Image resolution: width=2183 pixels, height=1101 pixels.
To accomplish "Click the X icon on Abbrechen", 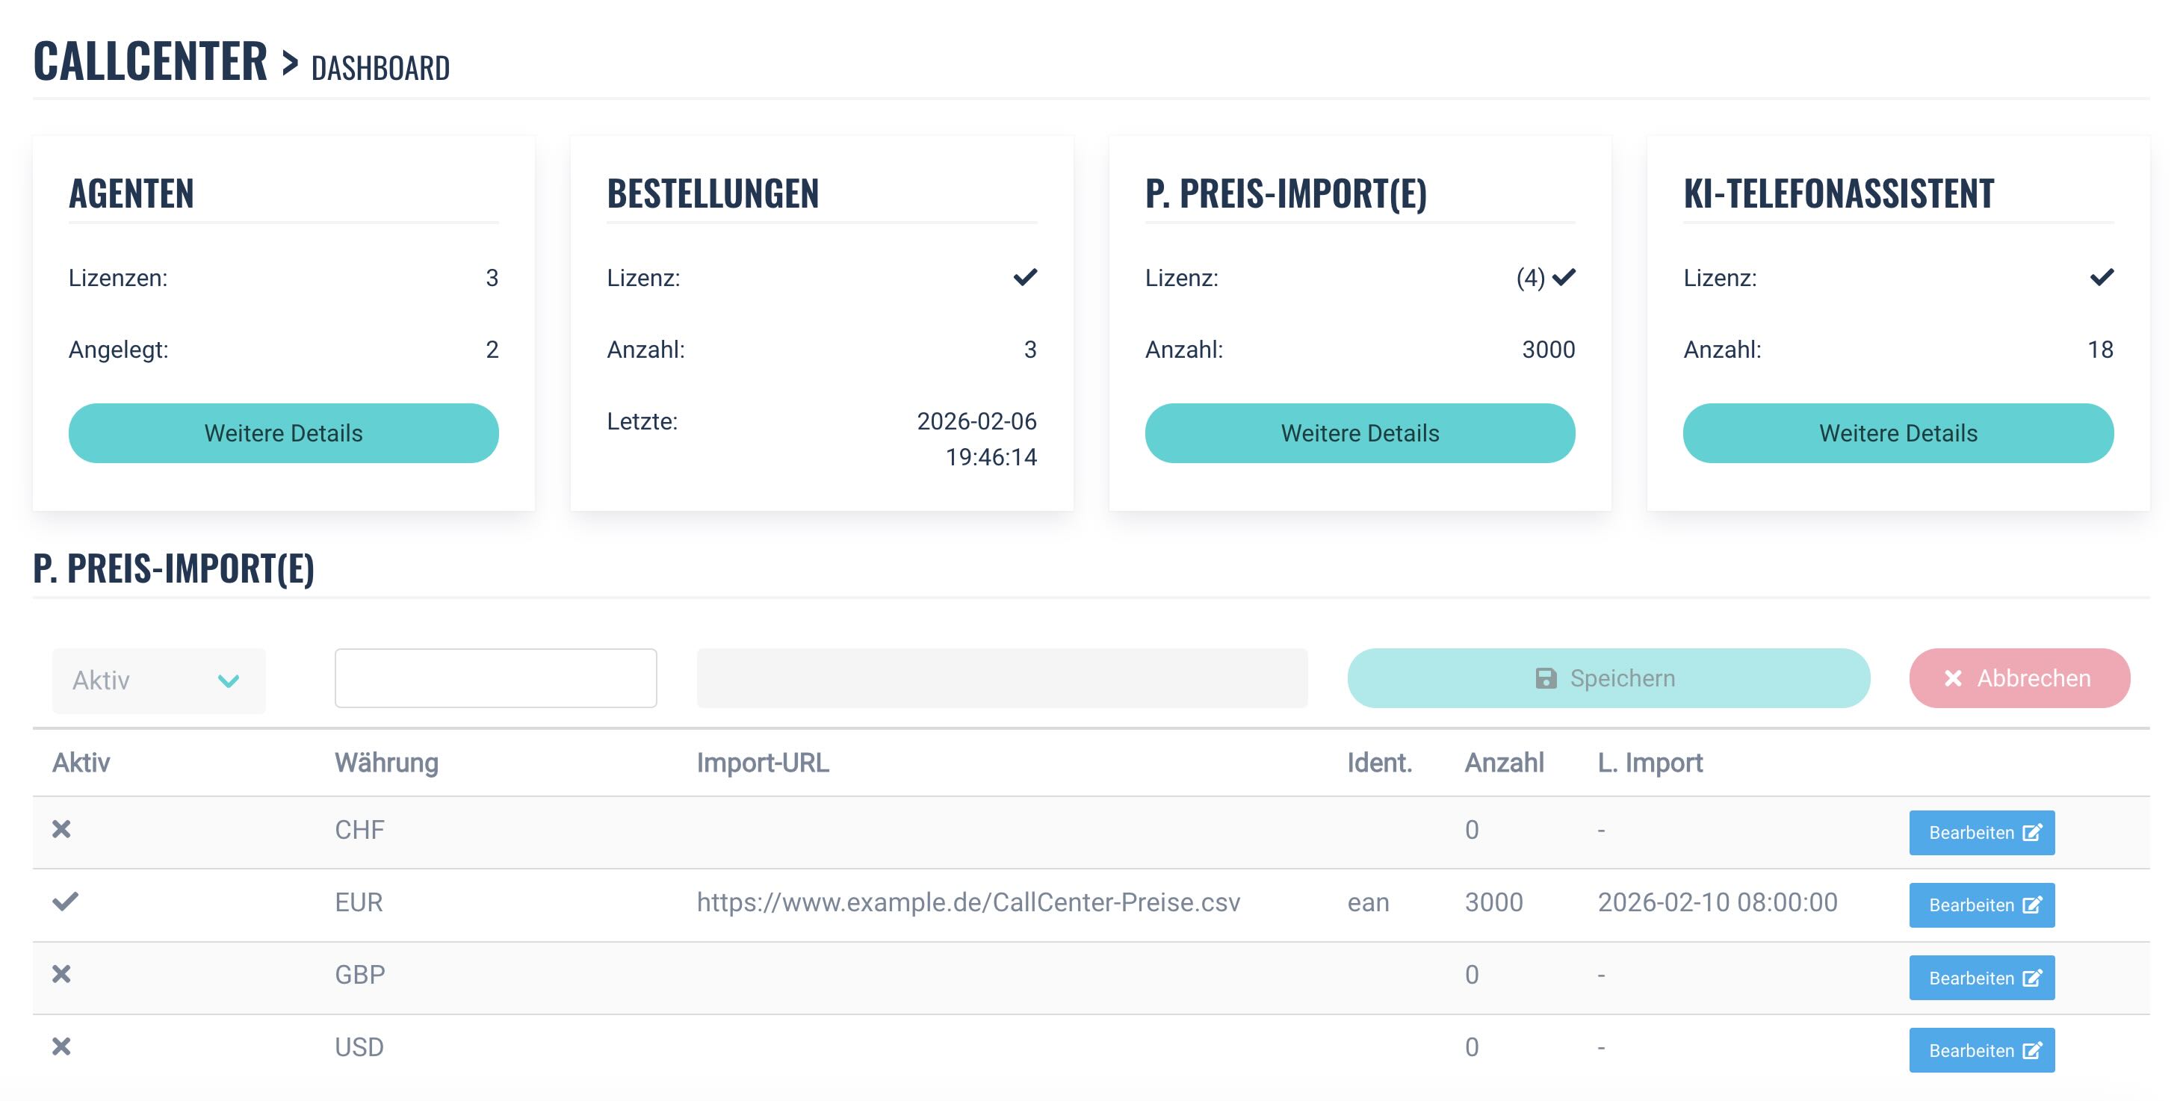I will (1954, 678).
